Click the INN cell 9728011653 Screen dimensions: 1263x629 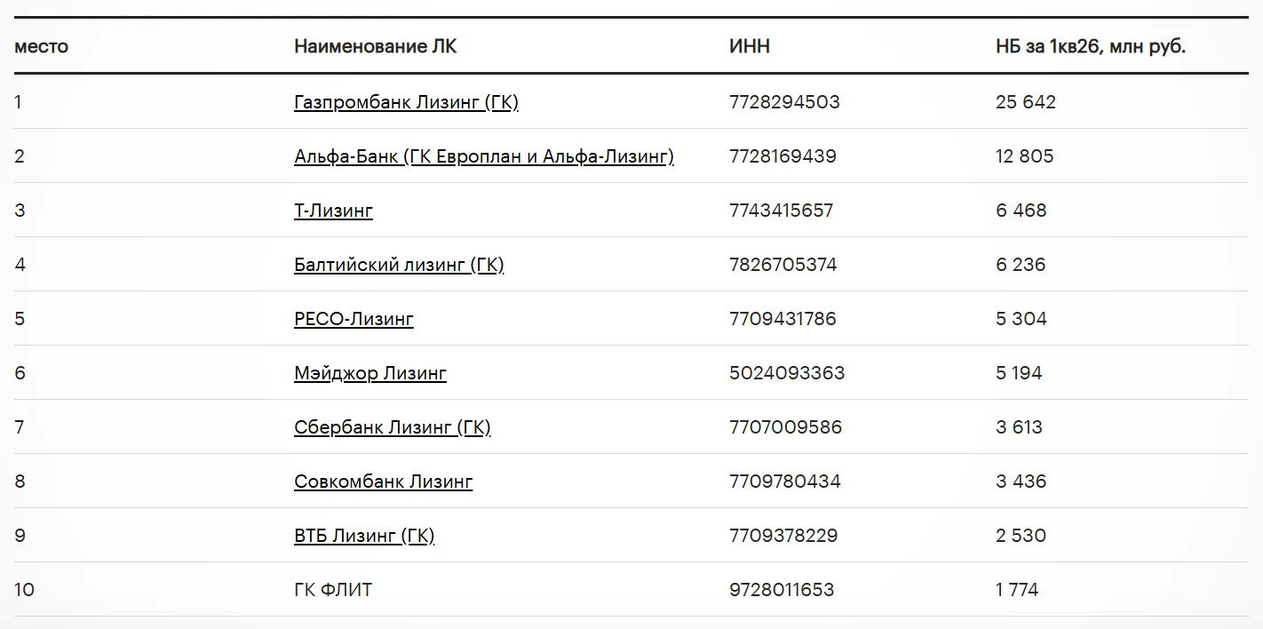(x=782, y=590)
